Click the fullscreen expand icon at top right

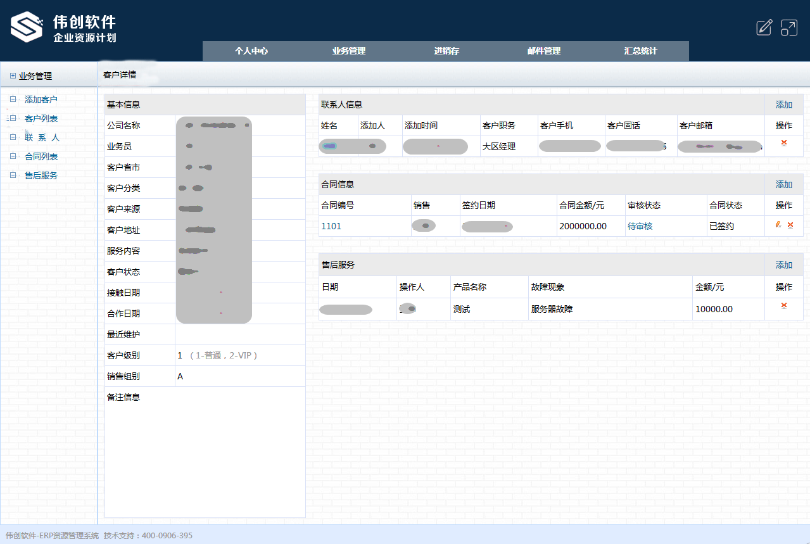pyautogui.click(x=788, y=27)
